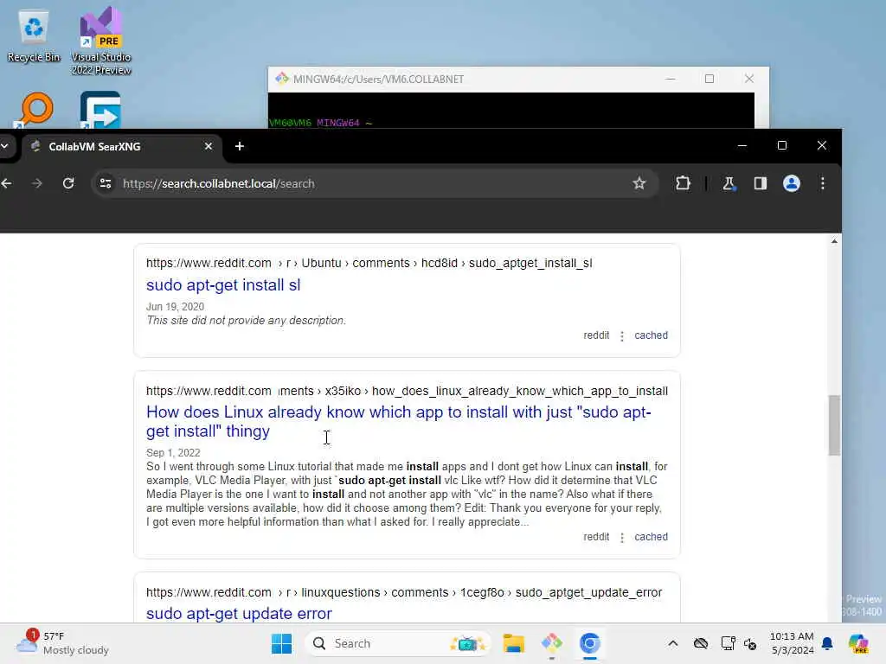Screen dimensions: 886x664
Task: Open the profile avatar icon
Action: click(x=792, y=183)
